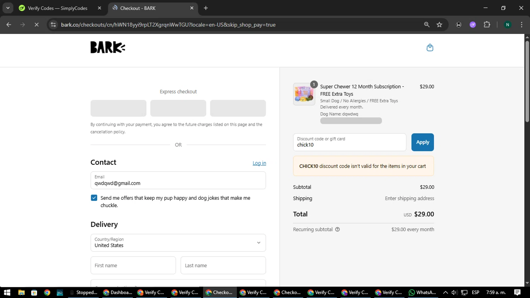Open WhatsApp from the taskbar
530x298 pixels.
[x=422, y=292]
